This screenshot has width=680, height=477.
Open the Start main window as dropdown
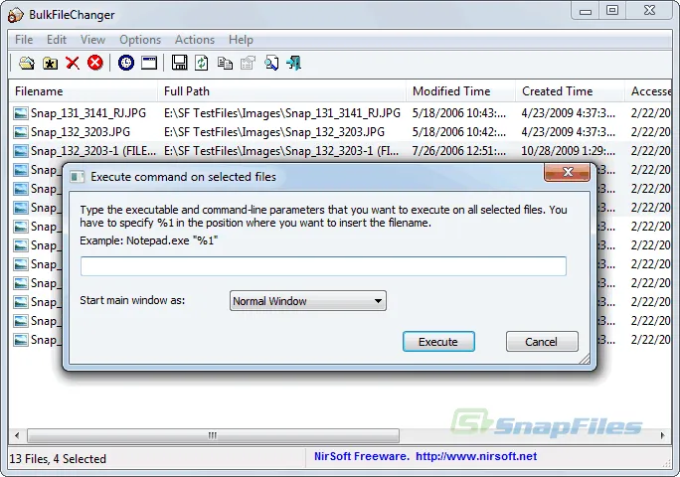(x=308, y=300)
